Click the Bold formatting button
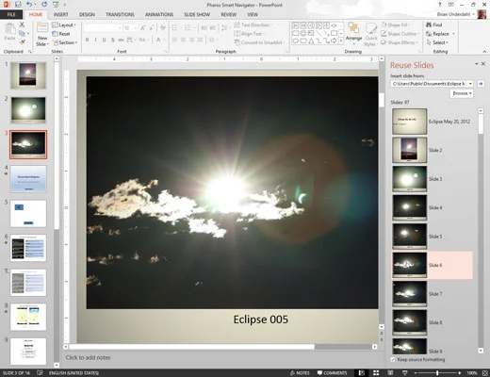Screen dimensions: 490x377 pyautogui.click(x=87, y=40)
